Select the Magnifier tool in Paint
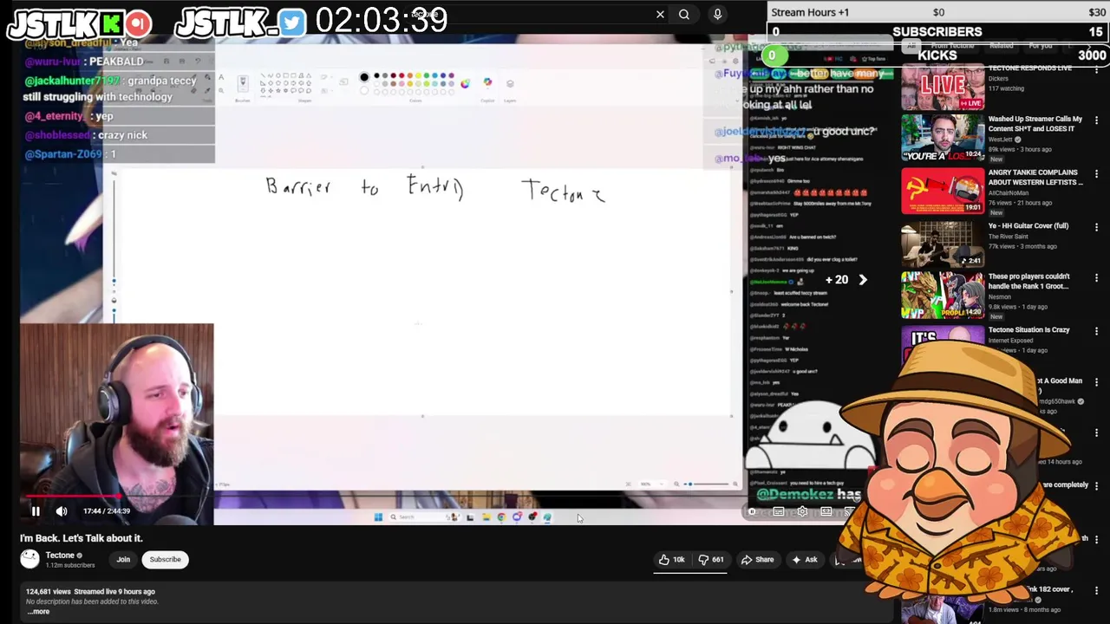This screenshot has width=1110, height=624. point(220,90)
